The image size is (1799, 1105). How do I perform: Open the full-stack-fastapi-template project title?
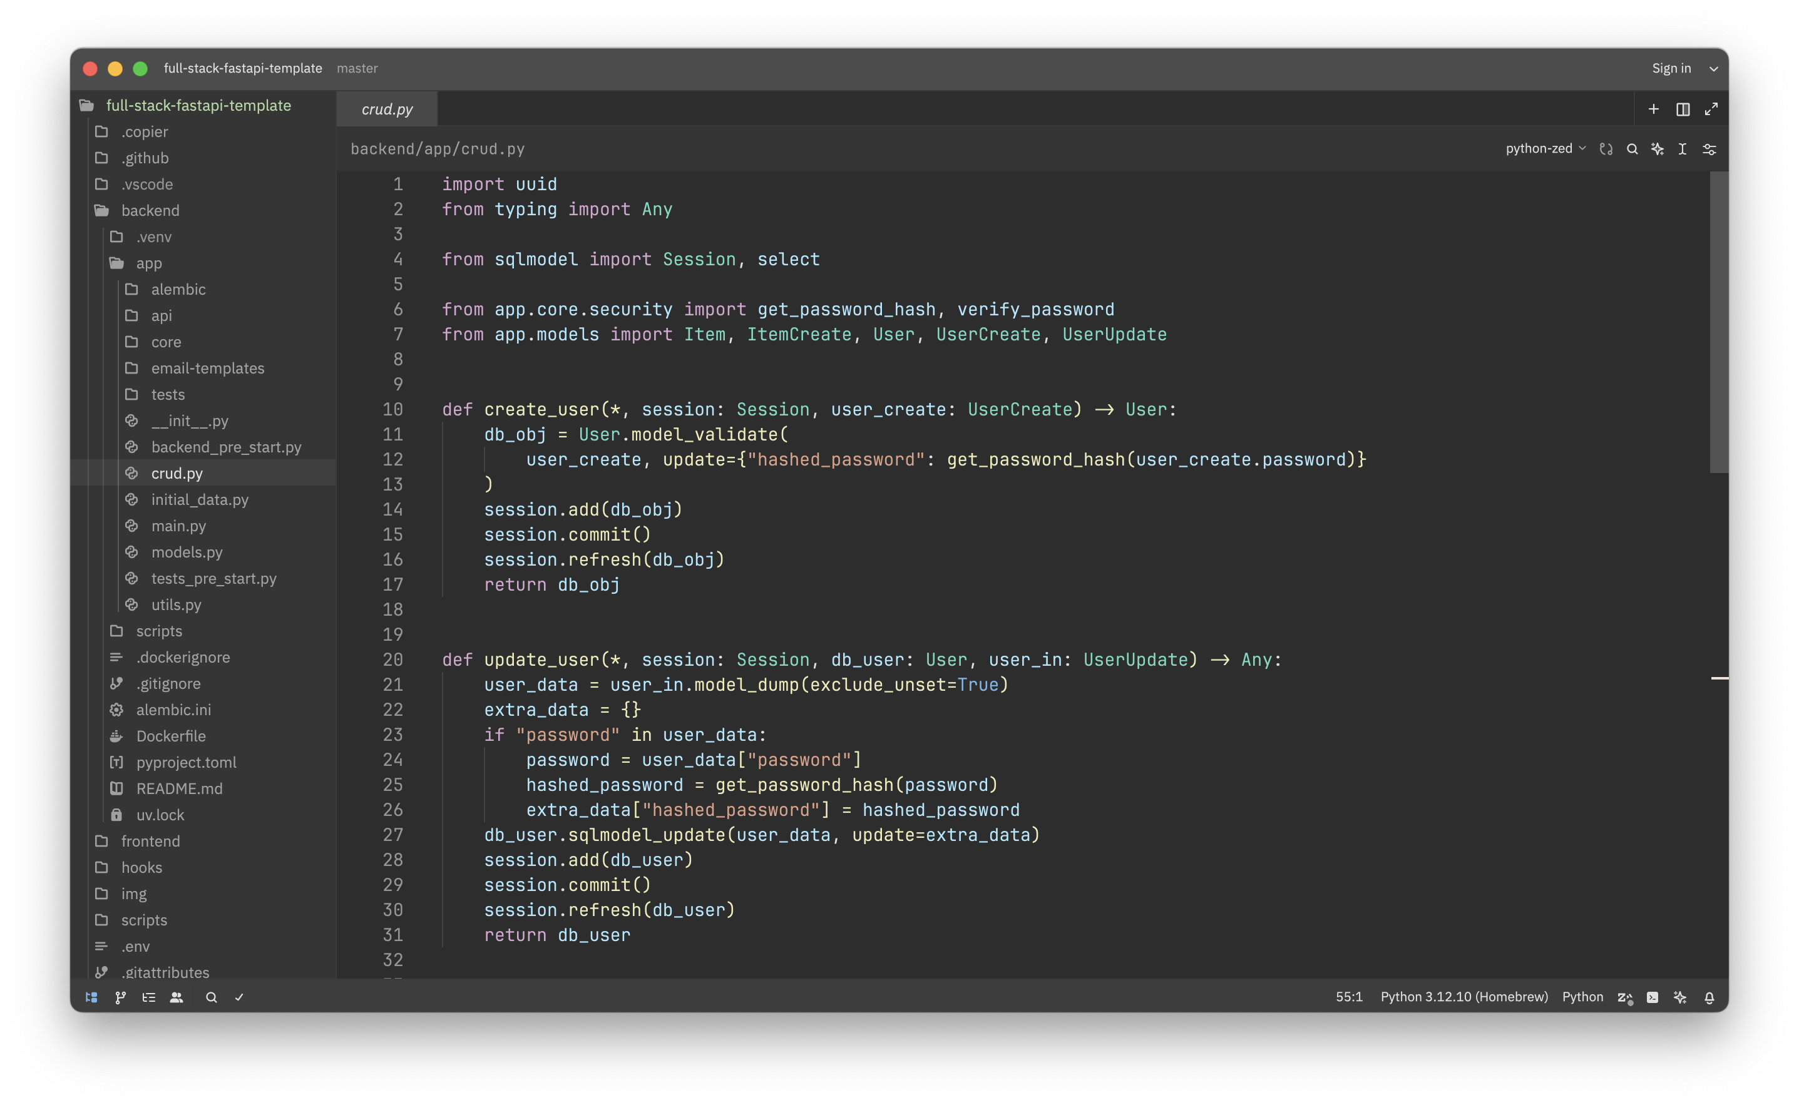click(243, 68)
